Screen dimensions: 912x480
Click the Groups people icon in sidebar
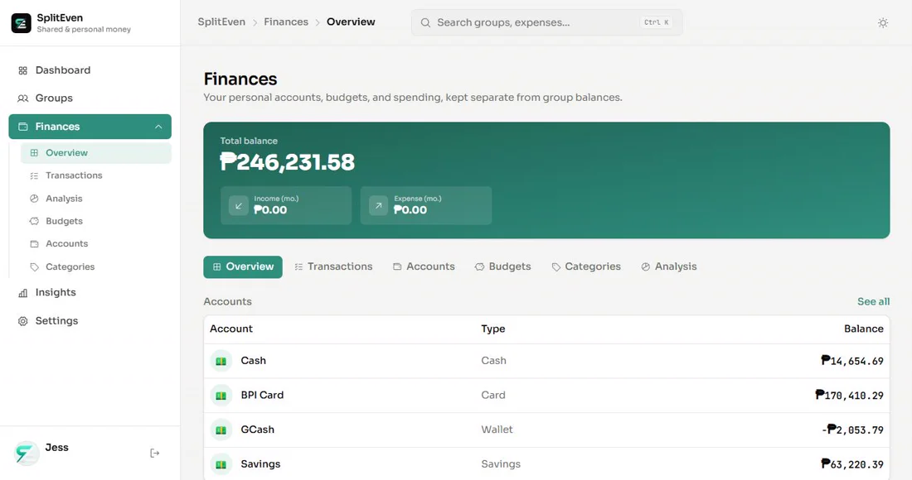pyautogui.click(x=22, y=98)
